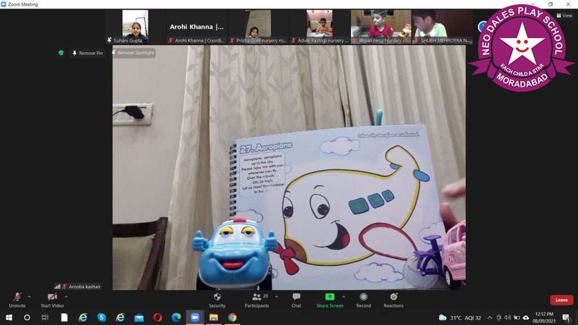Click the green Share Screen button
Image resolution: width=578 pixels, height=325 pixels.
(x=330, y=300)
